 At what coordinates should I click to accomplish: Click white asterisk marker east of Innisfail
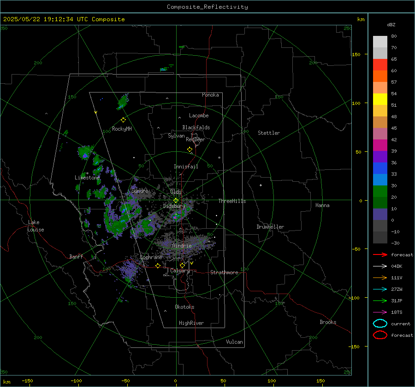tap(219, 158)
